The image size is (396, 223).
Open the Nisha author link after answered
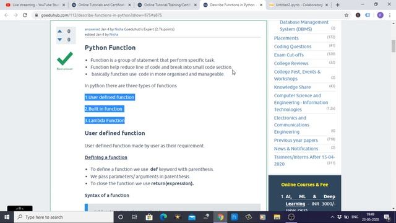(x=119, y=29)
